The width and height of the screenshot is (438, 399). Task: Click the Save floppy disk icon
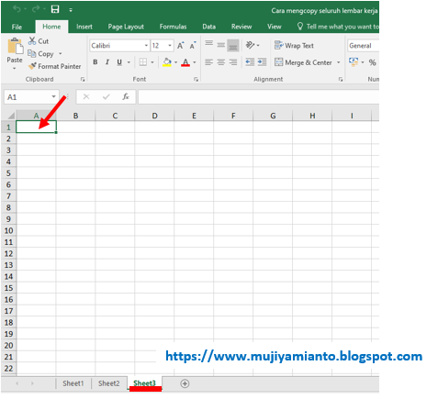(55, 9)
